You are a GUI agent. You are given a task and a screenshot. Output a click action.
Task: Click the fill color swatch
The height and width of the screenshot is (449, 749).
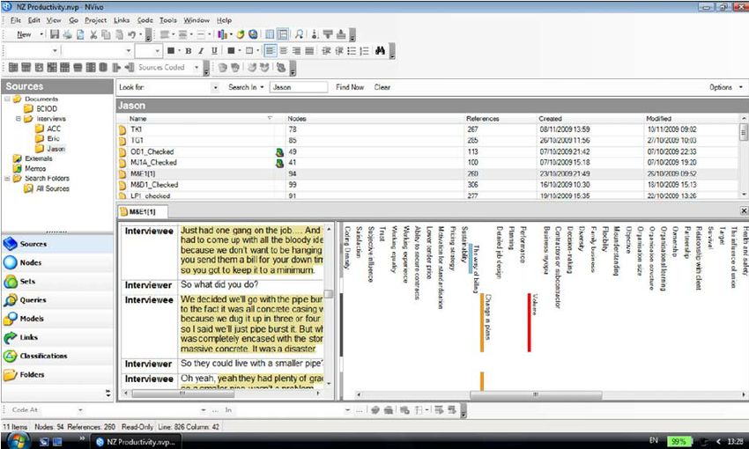(x=231, y=50)
